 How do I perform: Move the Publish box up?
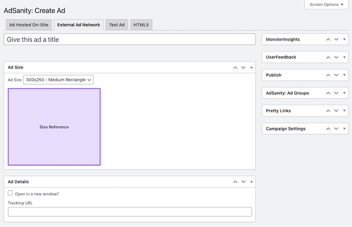tap(328, 75)
